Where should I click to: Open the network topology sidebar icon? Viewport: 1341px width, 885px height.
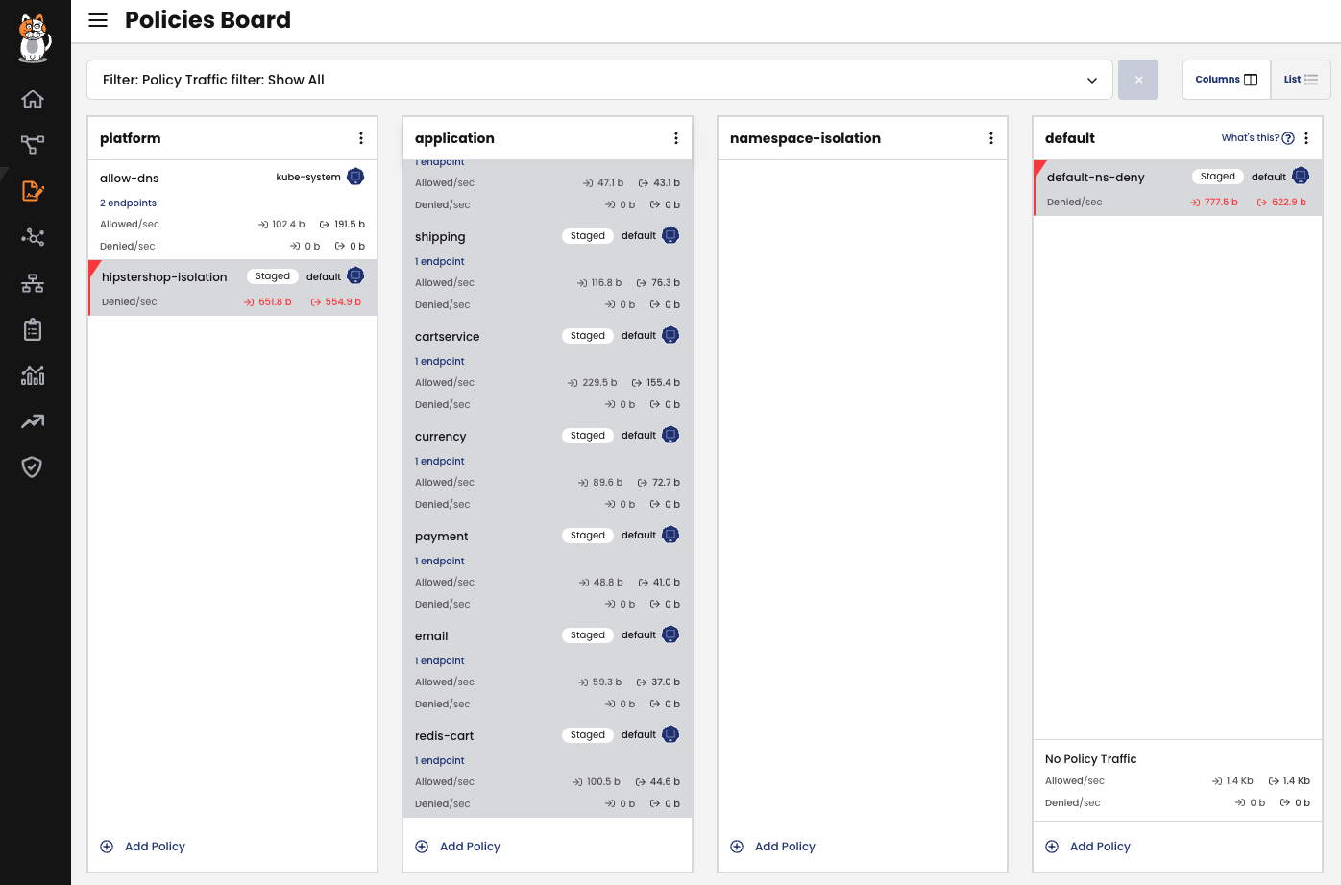[33, 283]
